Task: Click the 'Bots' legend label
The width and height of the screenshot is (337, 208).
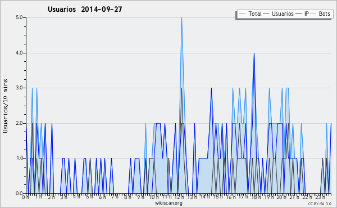Action: [324, 13]
